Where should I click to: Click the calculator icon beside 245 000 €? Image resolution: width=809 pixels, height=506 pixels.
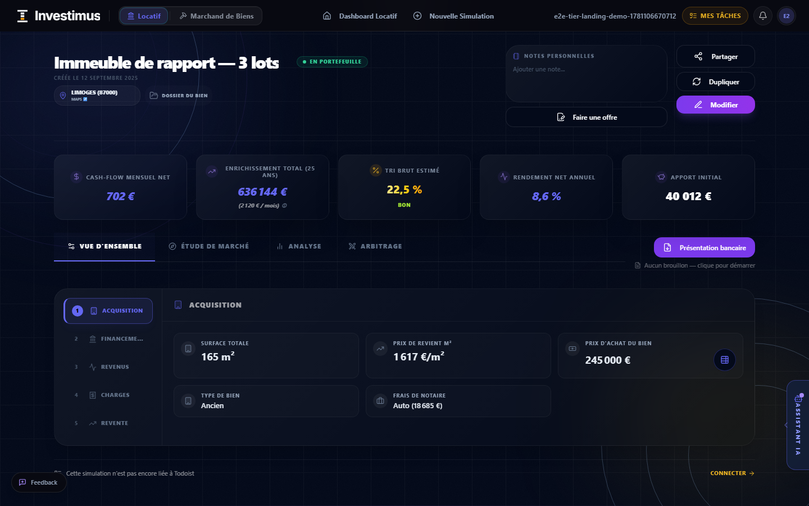point(725,360)
